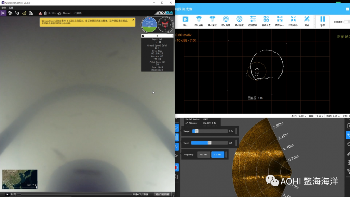
Task: Click the RC joystick status icon
Action: tap(59, 13)
